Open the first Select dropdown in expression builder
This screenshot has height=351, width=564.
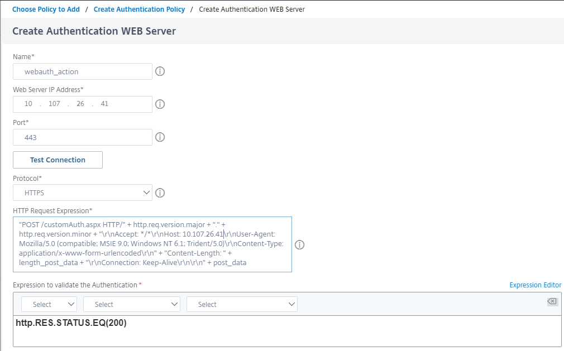tap(49, 304)
